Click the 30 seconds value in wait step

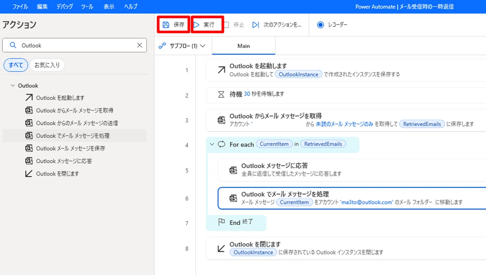[x=247, y=94]
